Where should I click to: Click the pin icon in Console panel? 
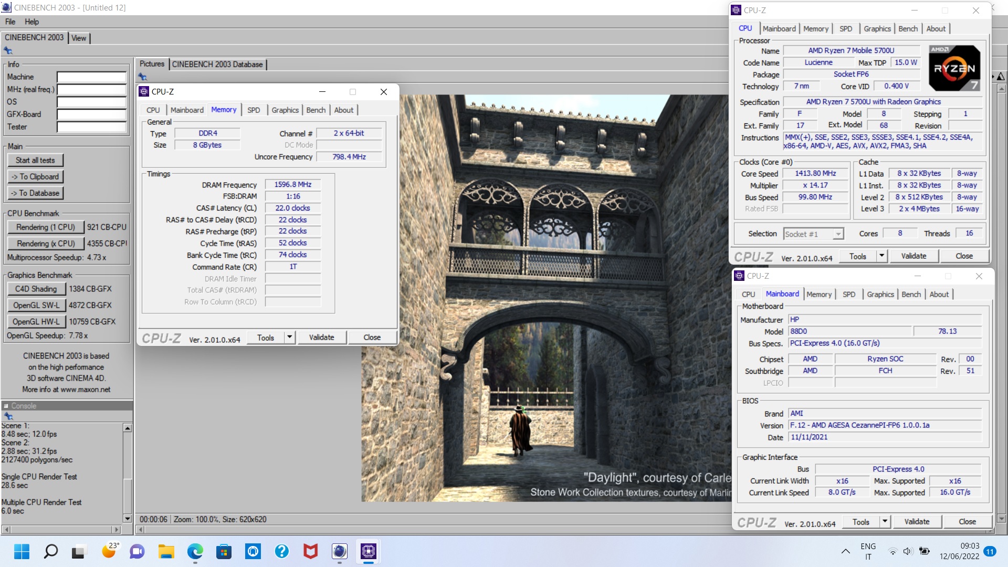pyautogui.click(x=8, y=416)
